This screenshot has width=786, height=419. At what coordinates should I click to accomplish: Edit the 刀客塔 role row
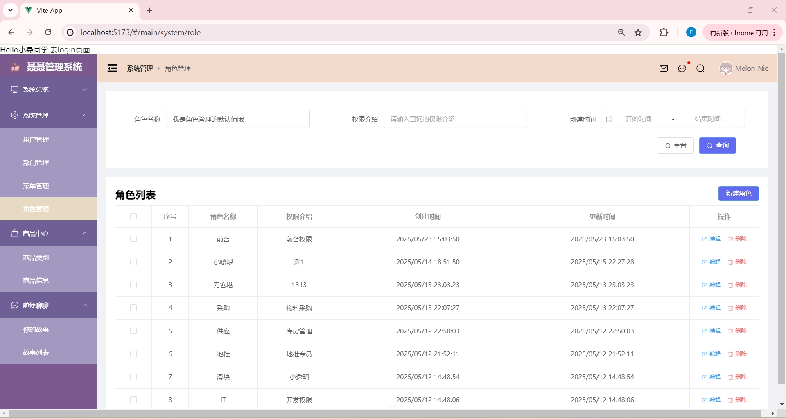711,285
